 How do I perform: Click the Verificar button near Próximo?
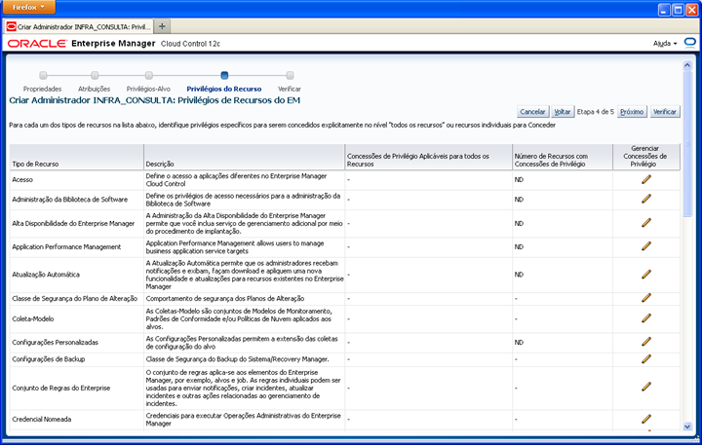(x=664, y=112)
